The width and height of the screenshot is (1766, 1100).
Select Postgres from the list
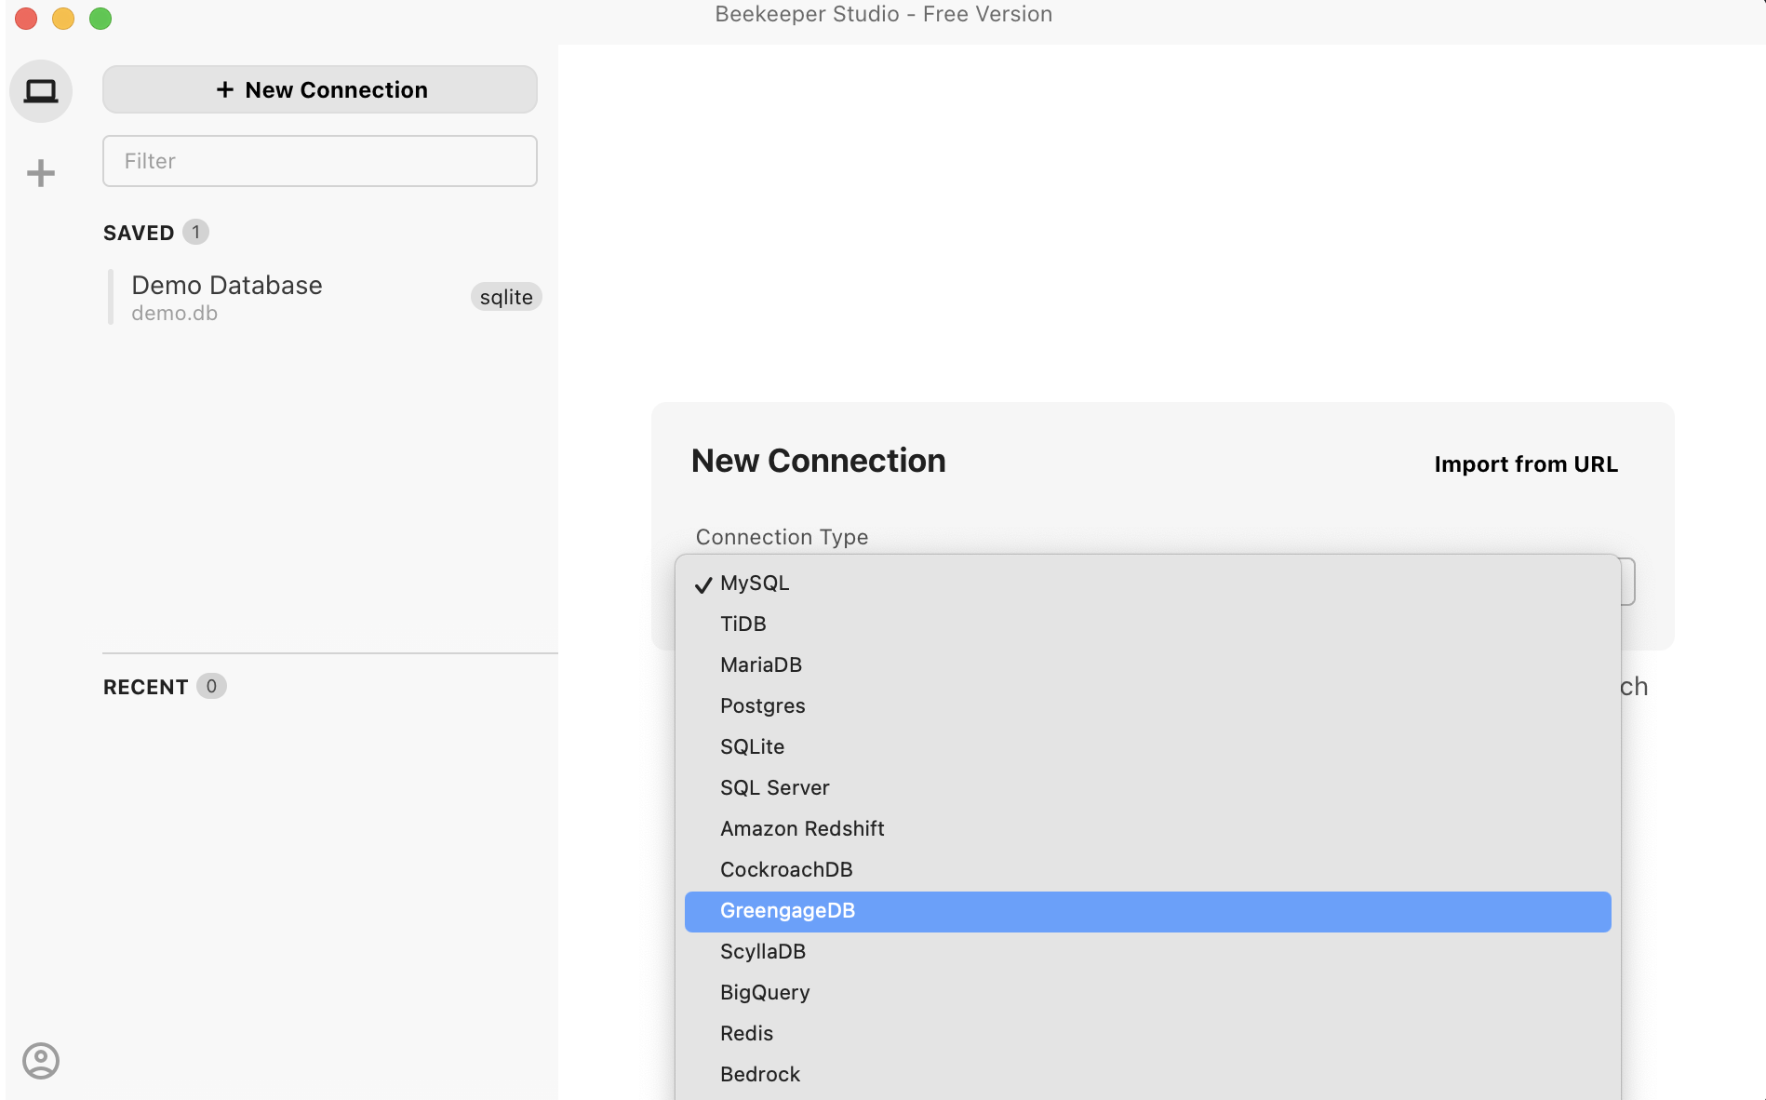(x=1148, y=705)
